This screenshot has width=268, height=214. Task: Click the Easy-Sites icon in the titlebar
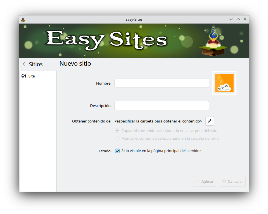(x=23, y=19)
